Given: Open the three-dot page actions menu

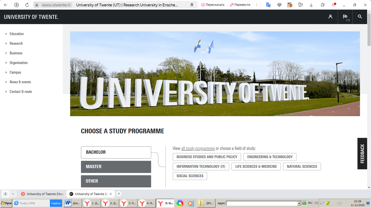Looking at the screenshot, I should tap(257, 5).
